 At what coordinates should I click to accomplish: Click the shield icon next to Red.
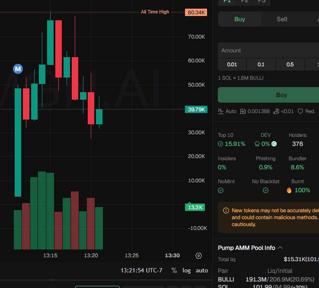(x=300, y=111)
